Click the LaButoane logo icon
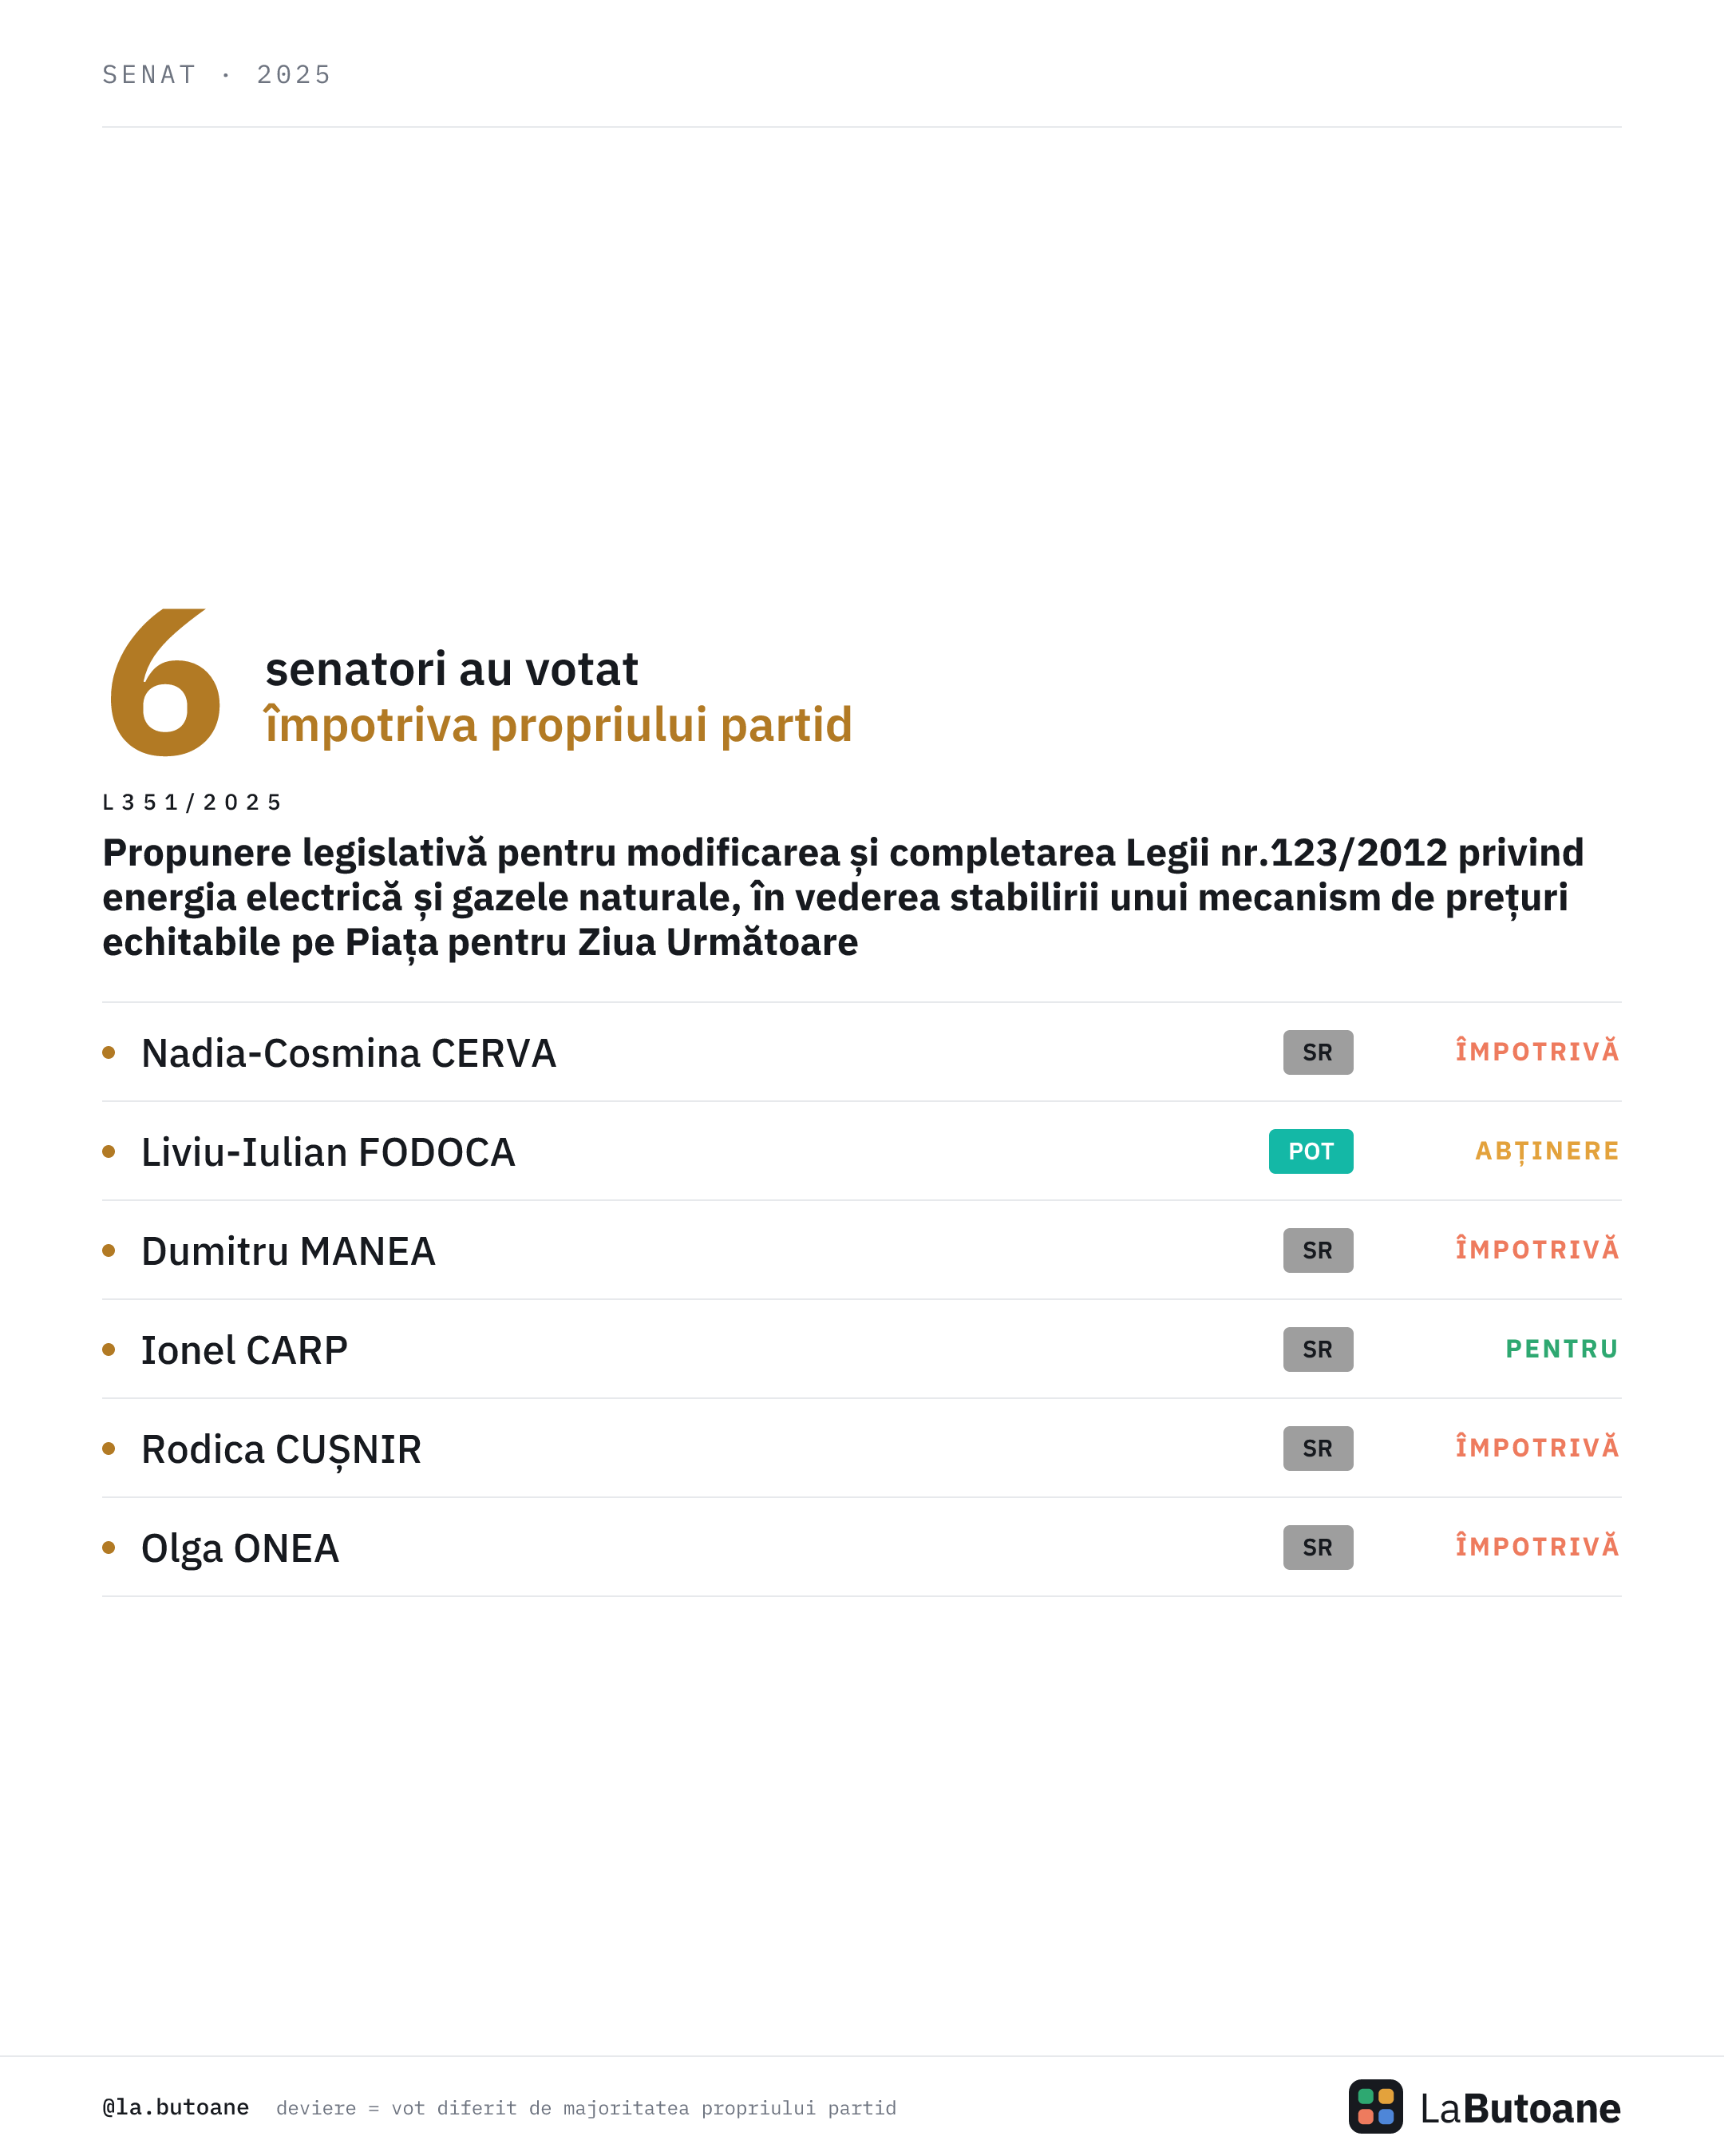This screenshot has width=1724, height=2156. [1375, 2106]
